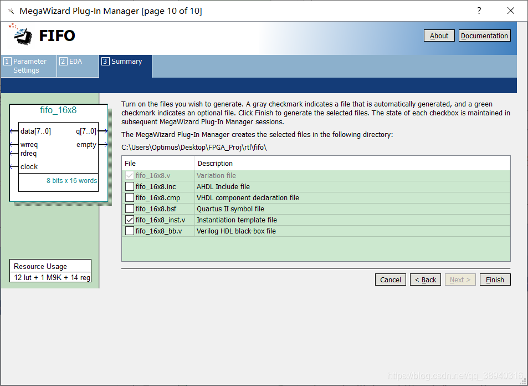
Task: Click the MegaWizard wand title bar icon
Action: pos(11,11)
